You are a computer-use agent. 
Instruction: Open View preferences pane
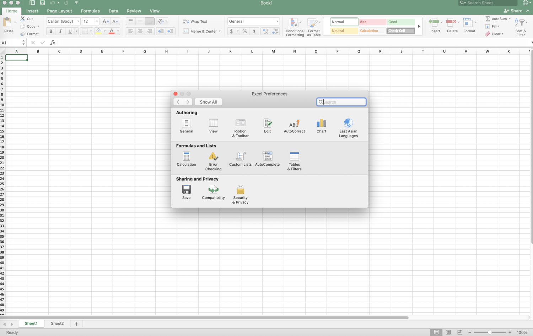[x=213, y=126]
